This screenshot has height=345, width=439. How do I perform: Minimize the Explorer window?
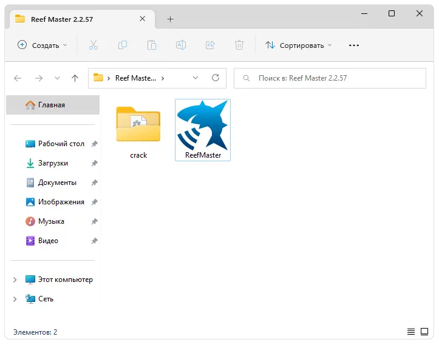point(364,13)
